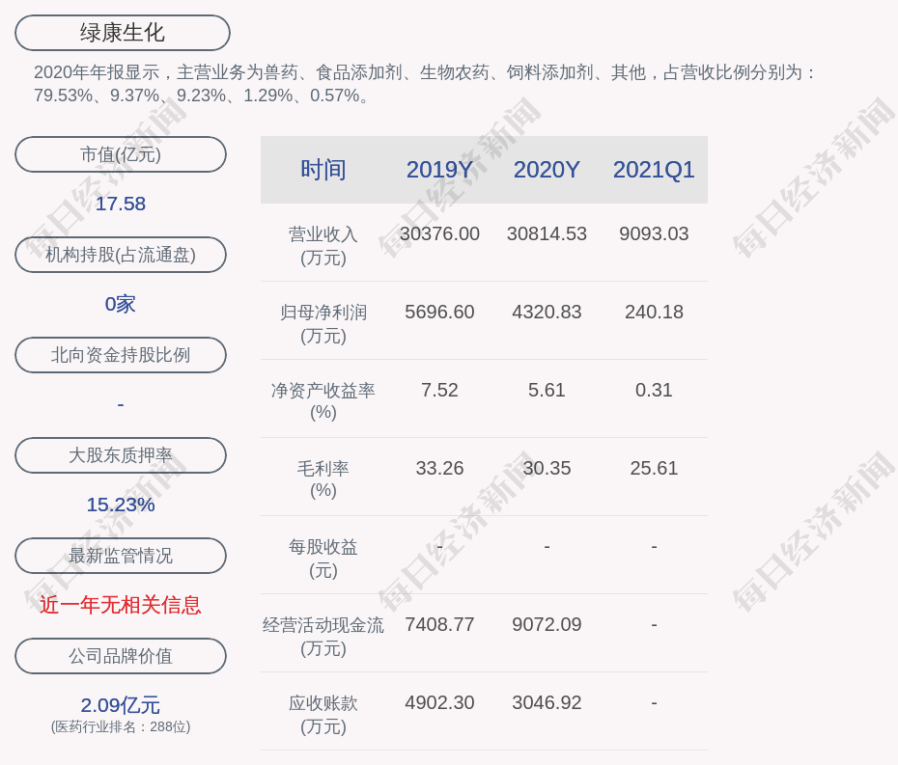Click the 营业收入(万元) row label
Screen dimensions: 898x765
(x=323, y=245)
